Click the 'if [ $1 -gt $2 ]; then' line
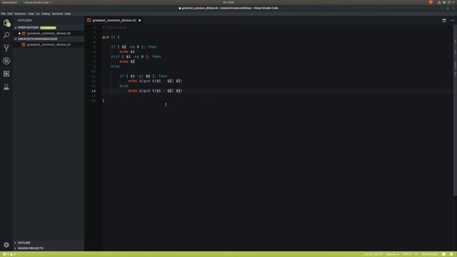This screenshot has width=457, height=257. (x=144, y=76)
